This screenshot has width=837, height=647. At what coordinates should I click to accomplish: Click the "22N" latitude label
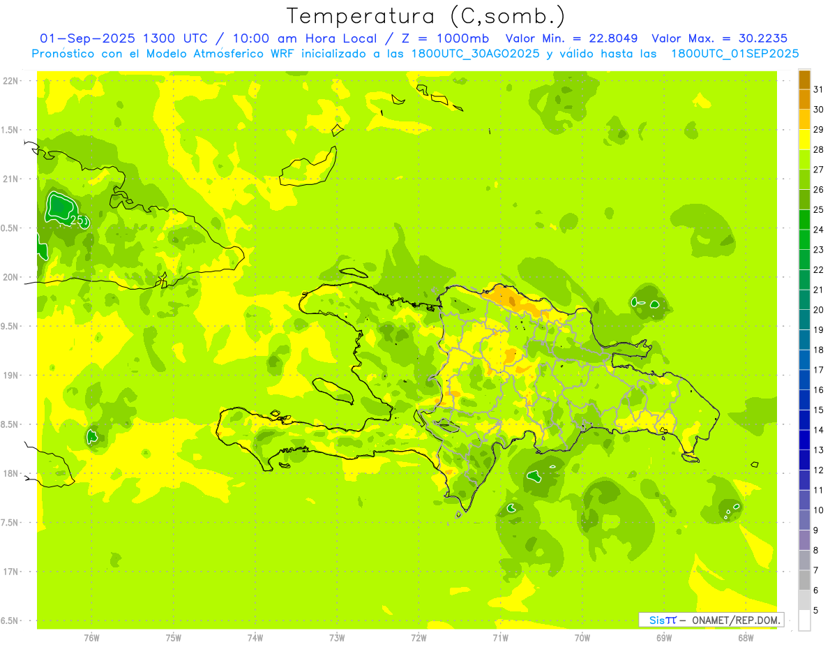pyautogui.click(x=10, y=81)
